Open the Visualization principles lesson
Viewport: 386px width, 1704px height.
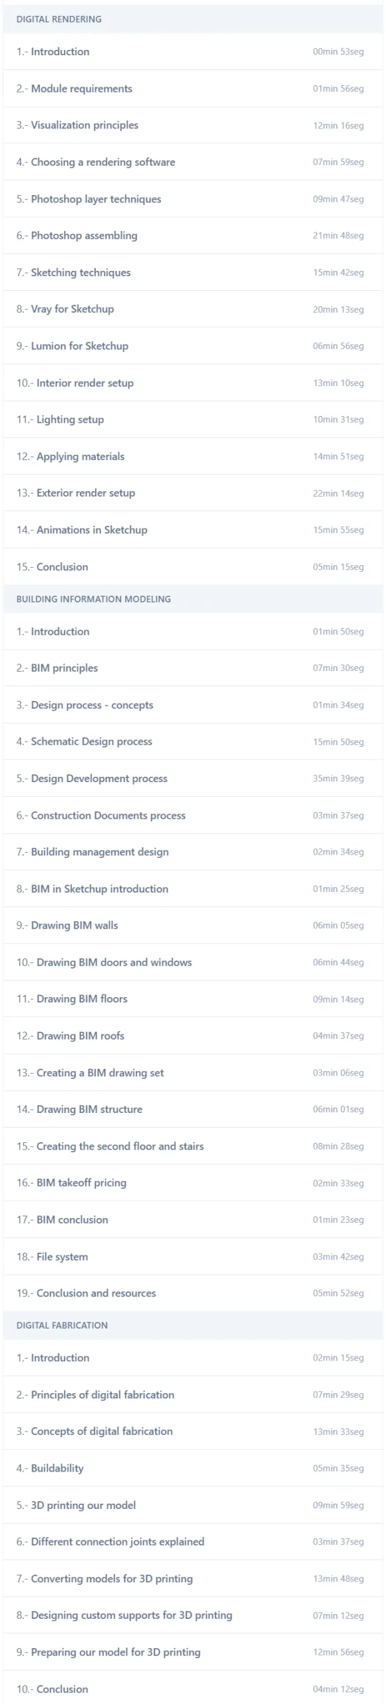coord(193,125)
